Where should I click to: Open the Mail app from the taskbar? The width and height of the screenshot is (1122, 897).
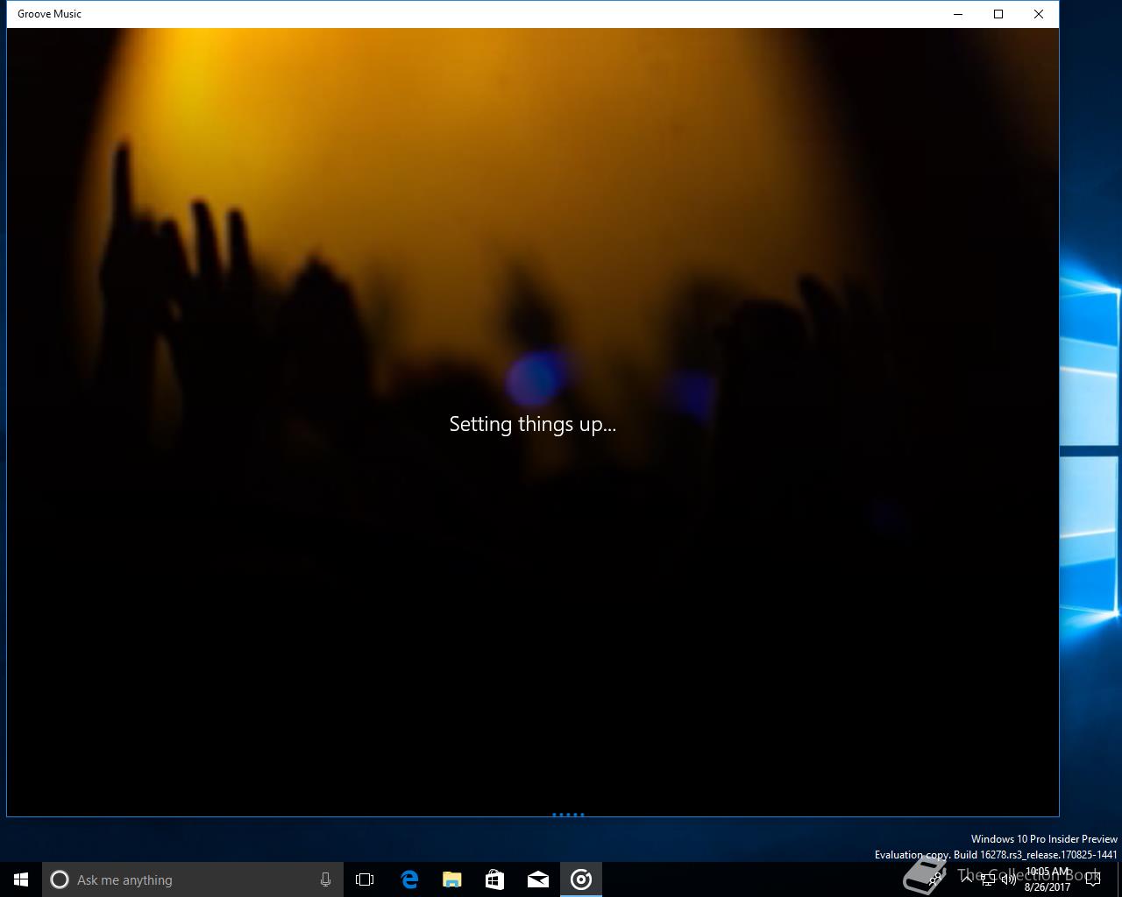click(x=538, y=879)
